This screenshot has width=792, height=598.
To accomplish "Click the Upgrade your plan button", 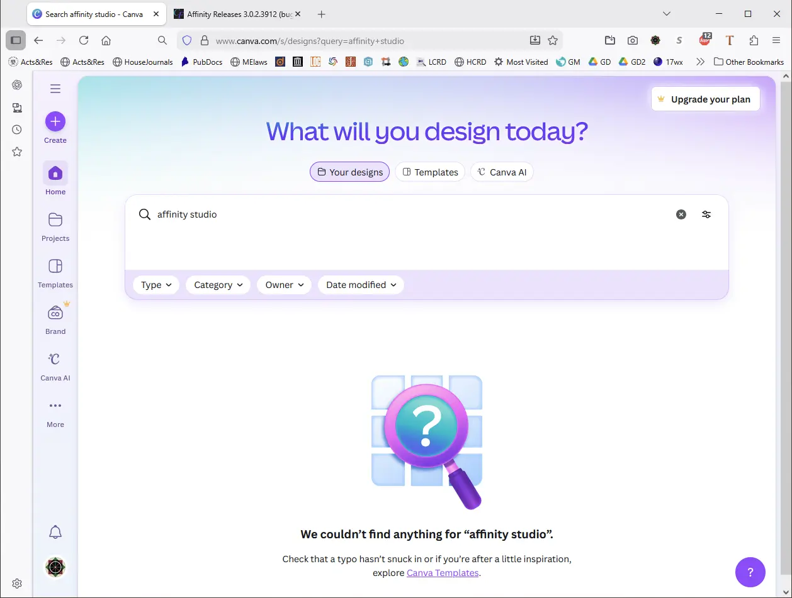I will click(x=705, y=99).
